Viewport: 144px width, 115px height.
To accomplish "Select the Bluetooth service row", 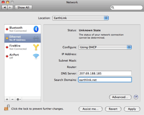I will pos(23,29).
